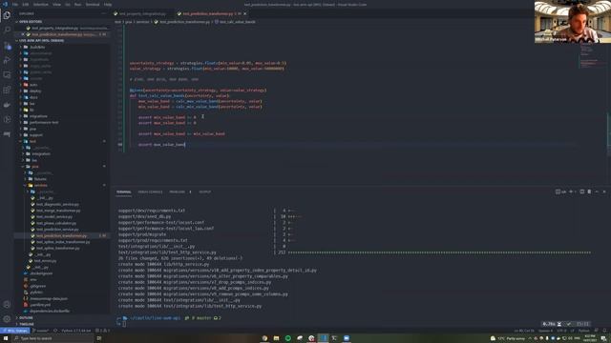Click the Windows taskbar search box
The image size is (611, 343).
(x=53, y=338)
